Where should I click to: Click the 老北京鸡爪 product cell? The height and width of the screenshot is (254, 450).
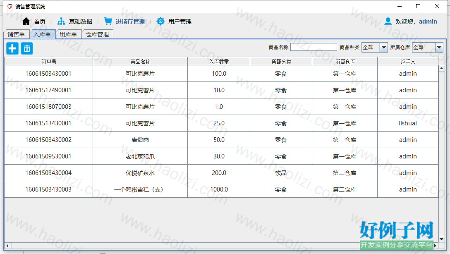[x=140, y=156]
